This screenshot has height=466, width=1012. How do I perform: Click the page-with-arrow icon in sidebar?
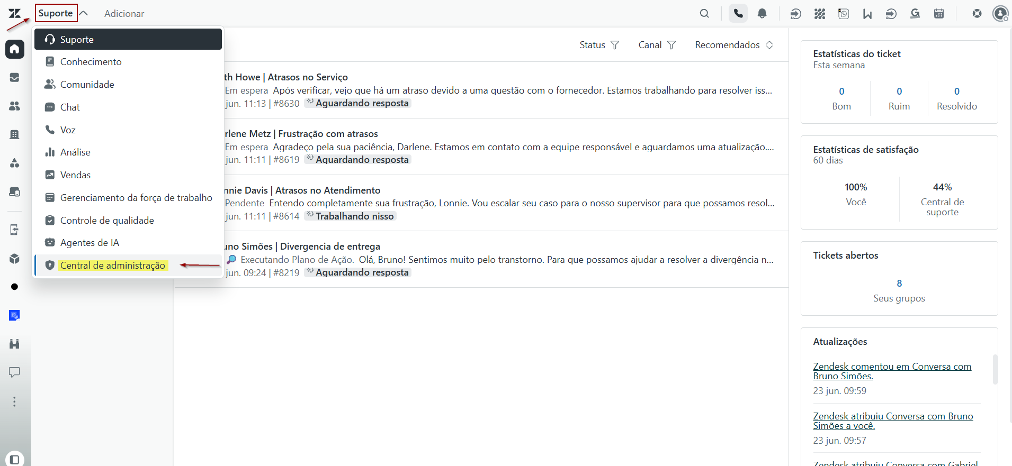tap(15, 230)
